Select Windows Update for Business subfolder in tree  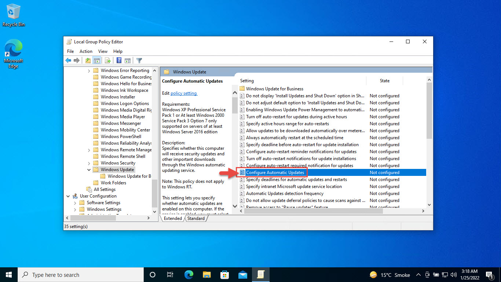[x=129, y=176]
